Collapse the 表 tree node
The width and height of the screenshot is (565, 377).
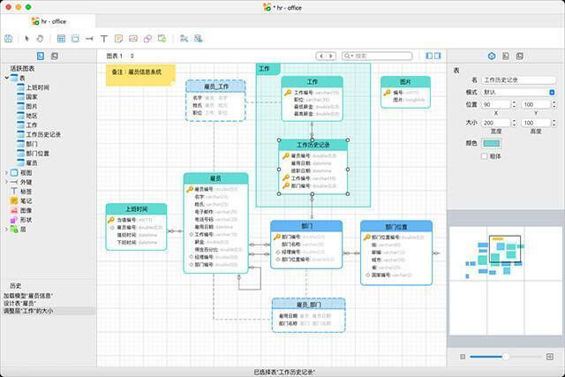click(7, 78)
